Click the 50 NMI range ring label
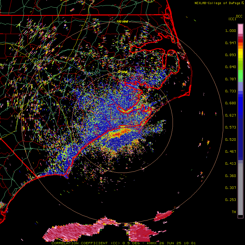Screen dimensions: 245x245 click(x=122, y=72)
